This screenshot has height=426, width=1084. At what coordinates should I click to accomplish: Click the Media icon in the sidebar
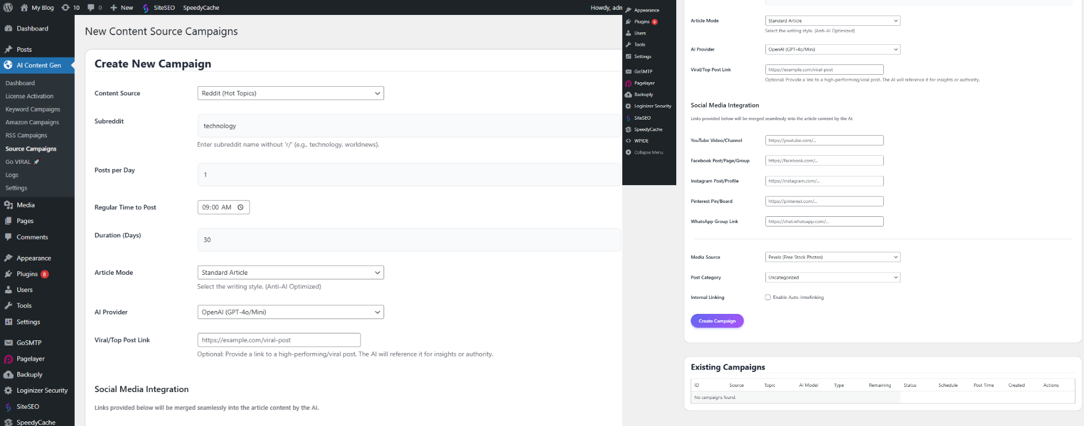coord(9,205)
